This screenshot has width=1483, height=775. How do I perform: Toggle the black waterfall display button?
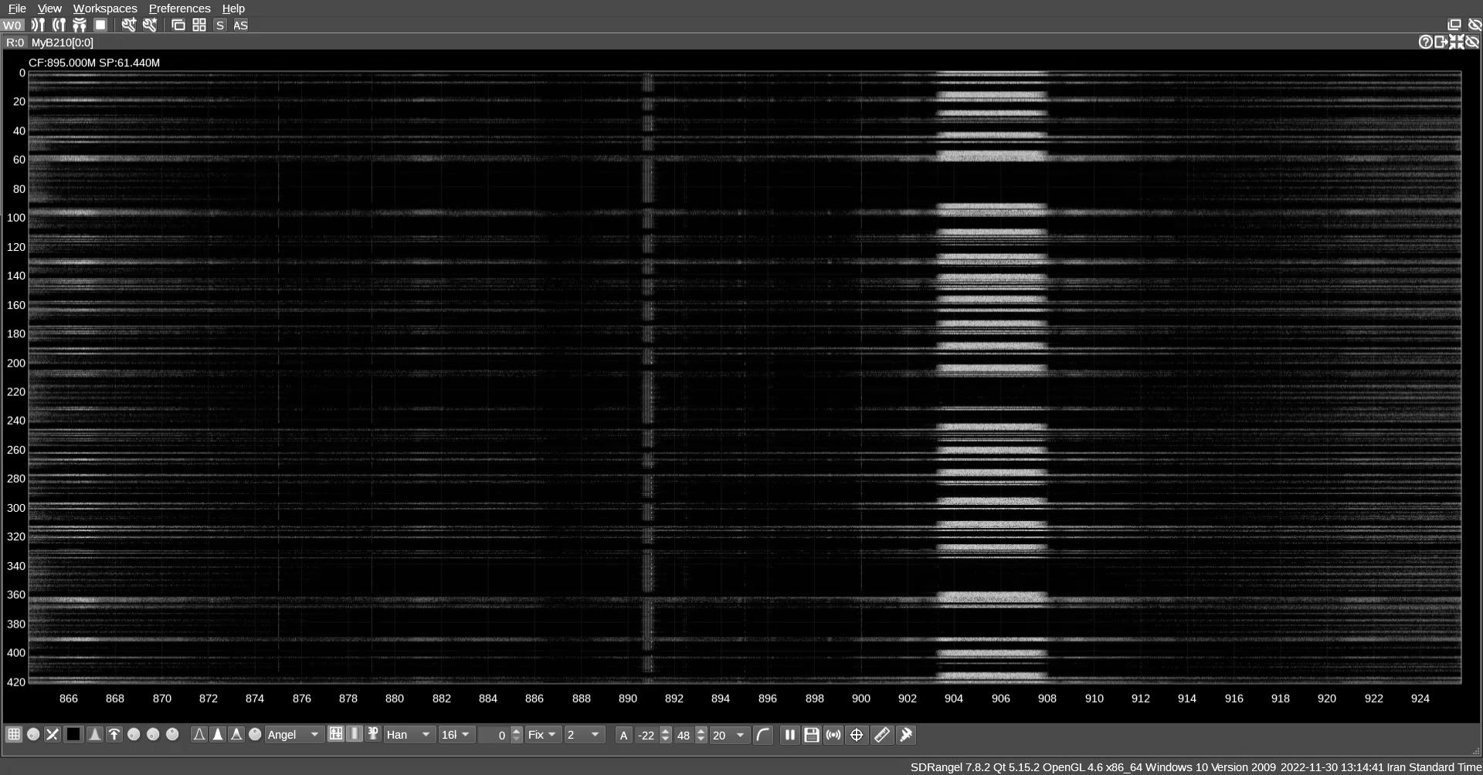click(73, 734)
